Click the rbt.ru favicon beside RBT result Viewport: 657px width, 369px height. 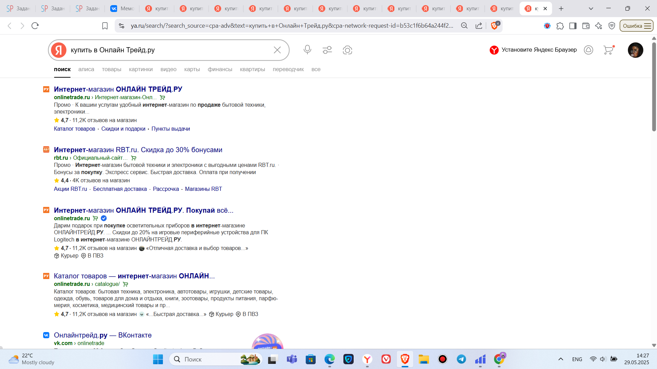46,149
